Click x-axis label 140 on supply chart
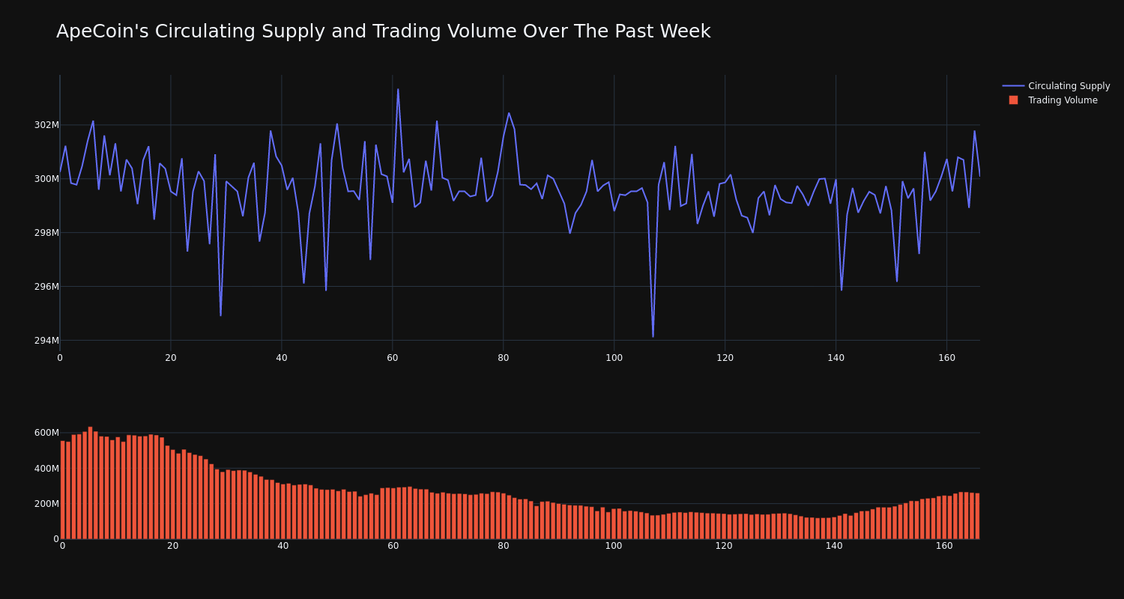Screen dimensions: 1124x599 836,358
